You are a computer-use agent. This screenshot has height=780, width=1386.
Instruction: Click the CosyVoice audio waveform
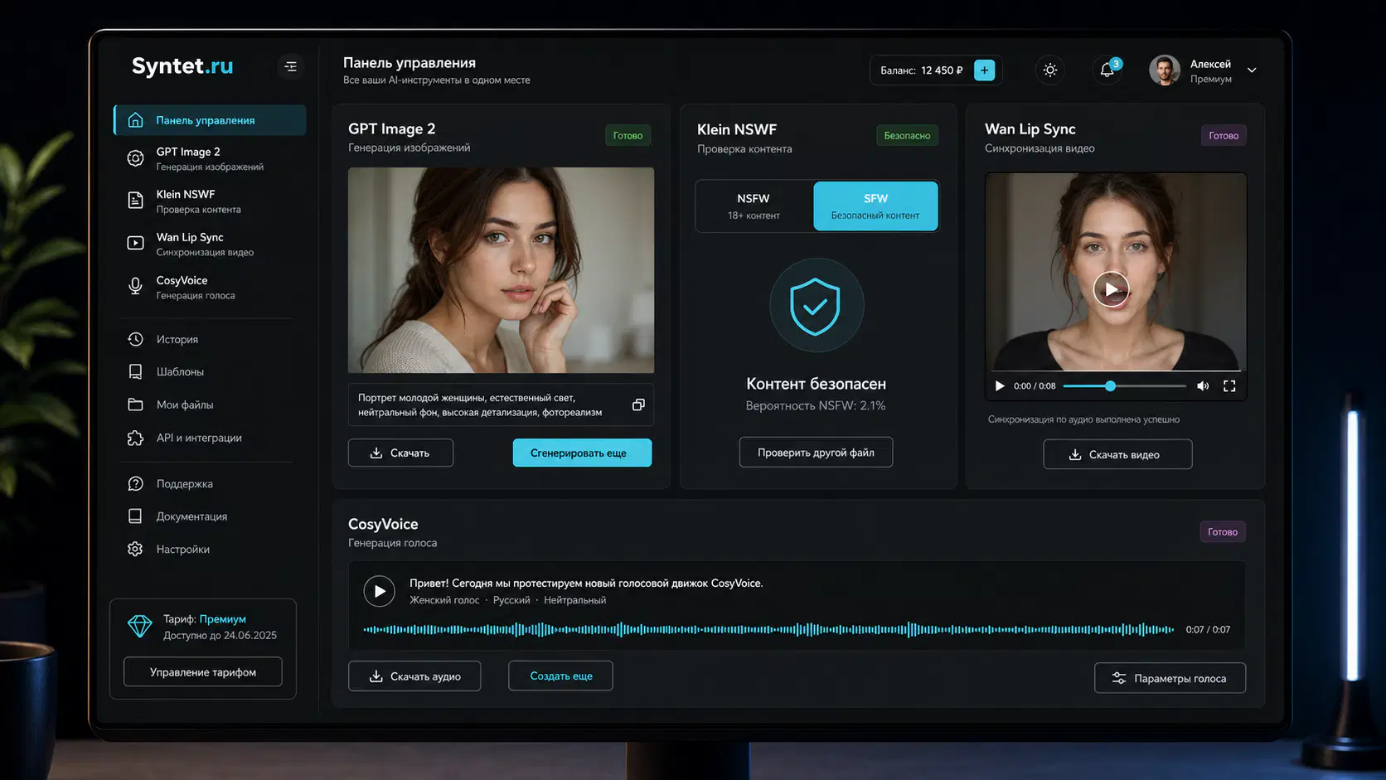[x=768, y=630]
